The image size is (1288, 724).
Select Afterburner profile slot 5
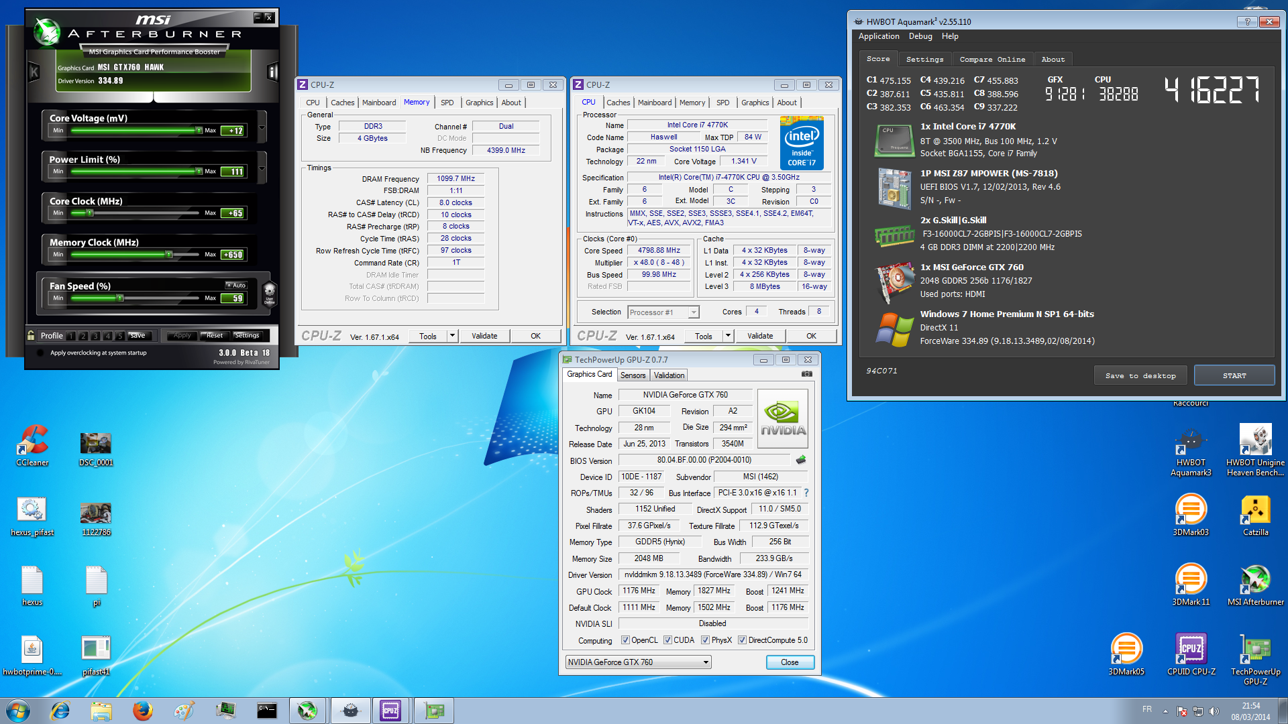119,336
